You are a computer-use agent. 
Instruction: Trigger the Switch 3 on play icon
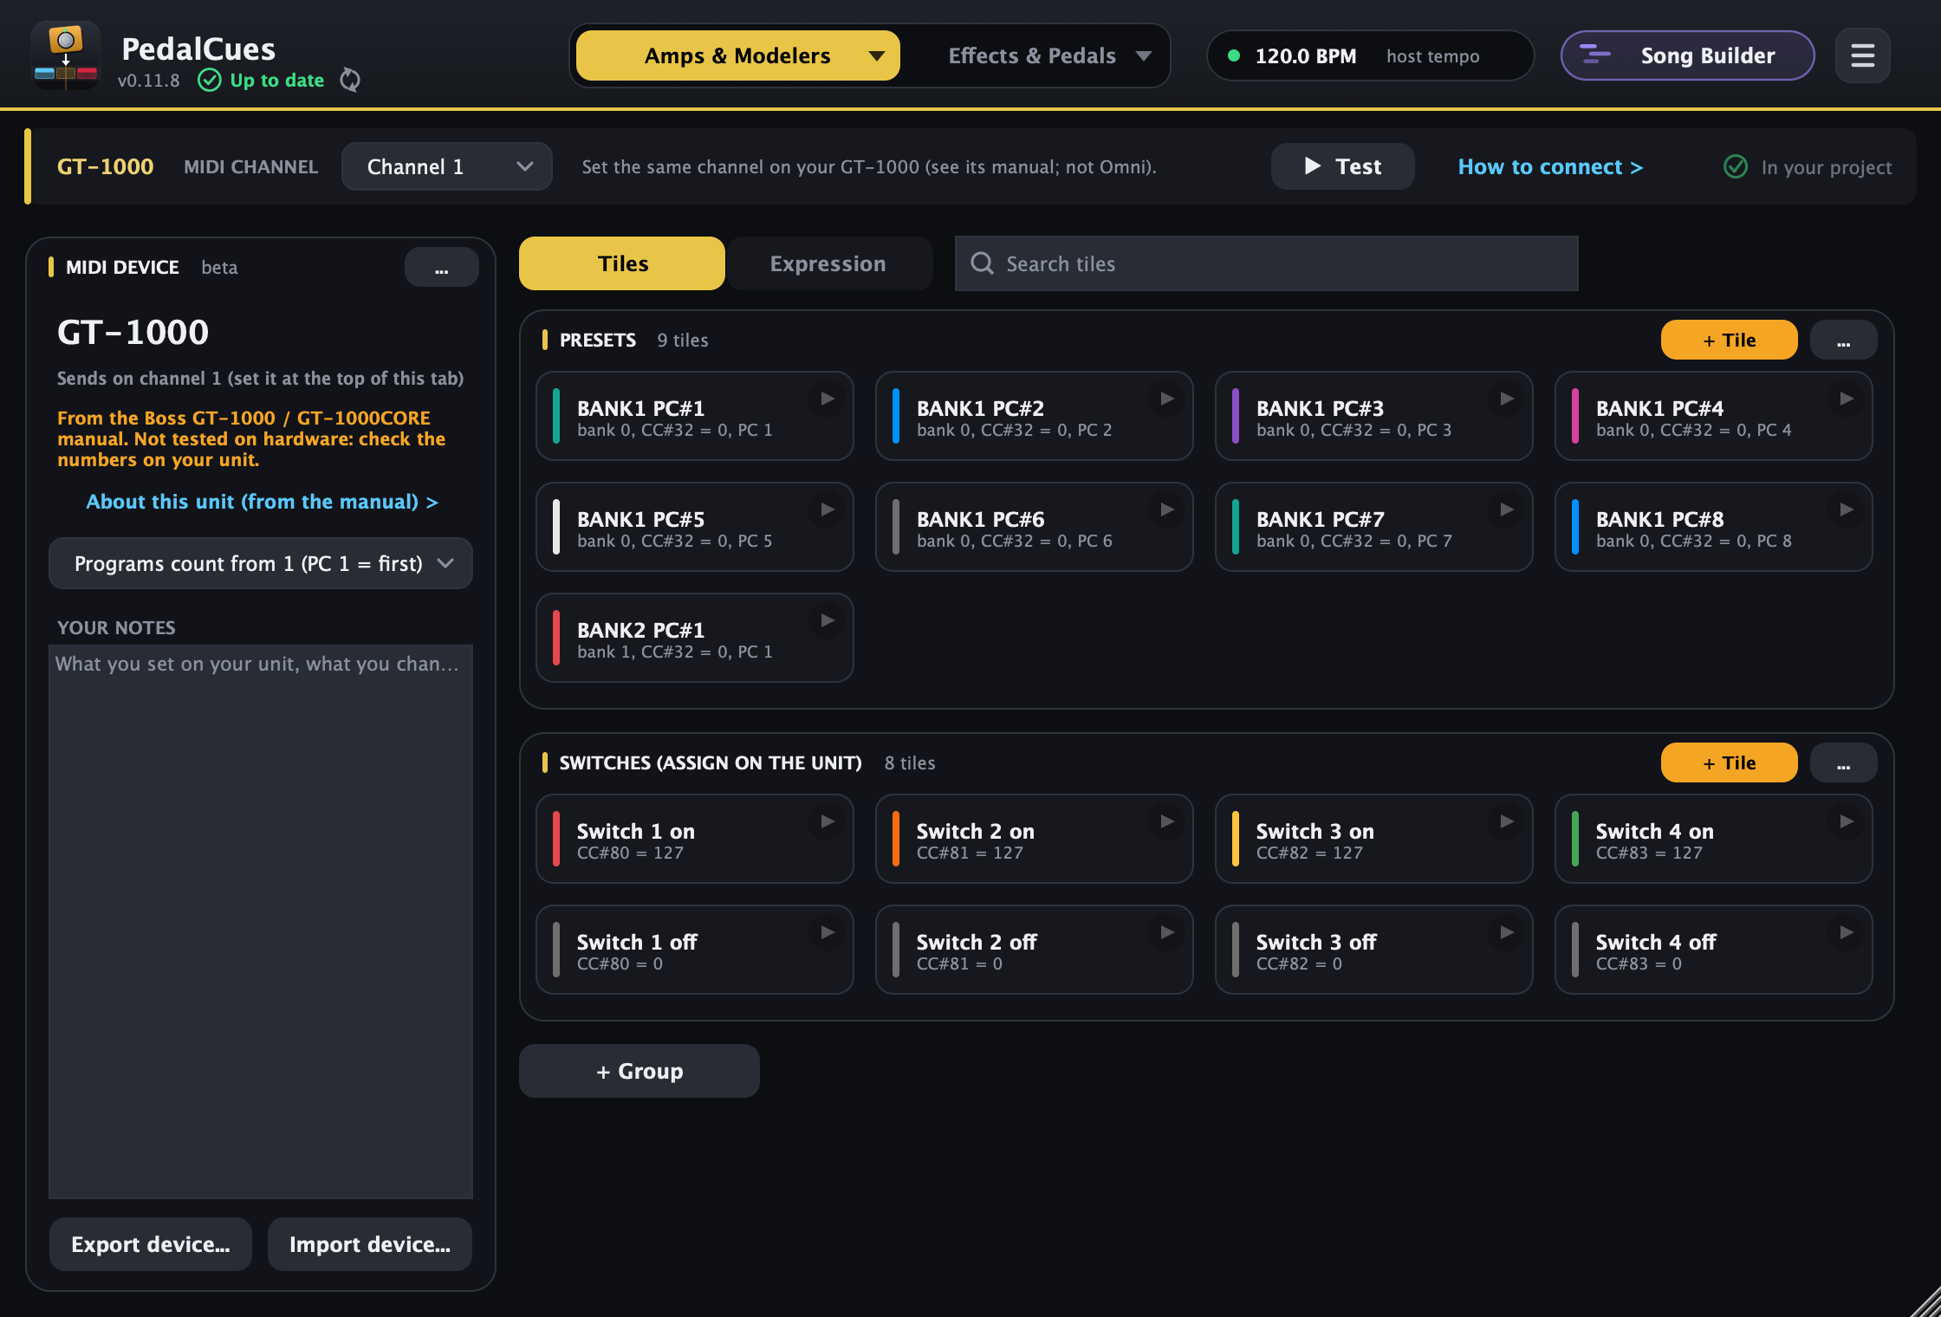point(1507,821)
